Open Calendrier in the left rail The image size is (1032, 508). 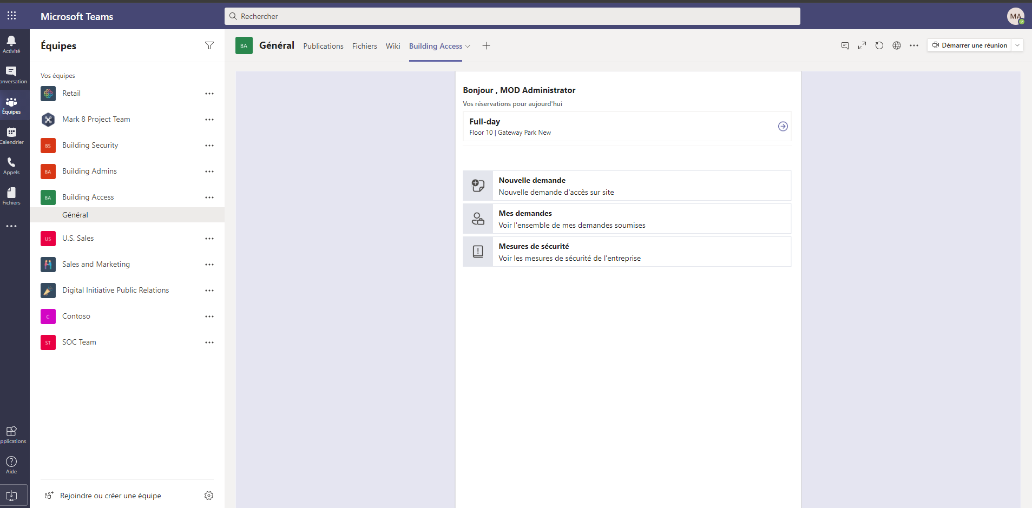[11, 136]
